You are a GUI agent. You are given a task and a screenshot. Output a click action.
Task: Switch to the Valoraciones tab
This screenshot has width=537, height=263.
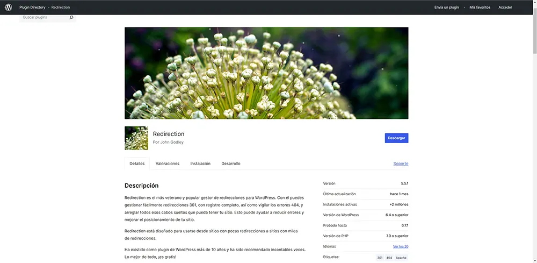pyautogui.click(x=168, y=164)
